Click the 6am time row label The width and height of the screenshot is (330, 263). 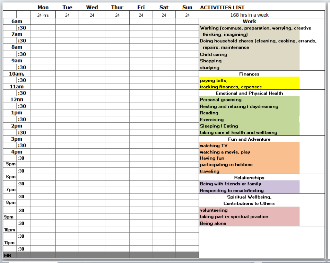[x=16, y=21]
